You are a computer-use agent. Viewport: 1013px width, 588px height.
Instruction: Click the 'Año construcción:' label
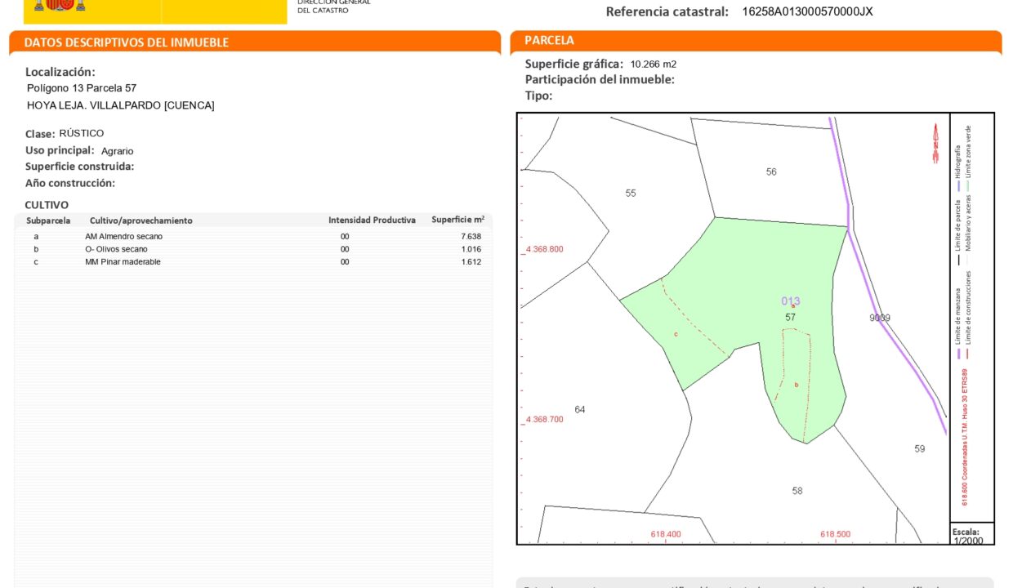tap(70, 183)
